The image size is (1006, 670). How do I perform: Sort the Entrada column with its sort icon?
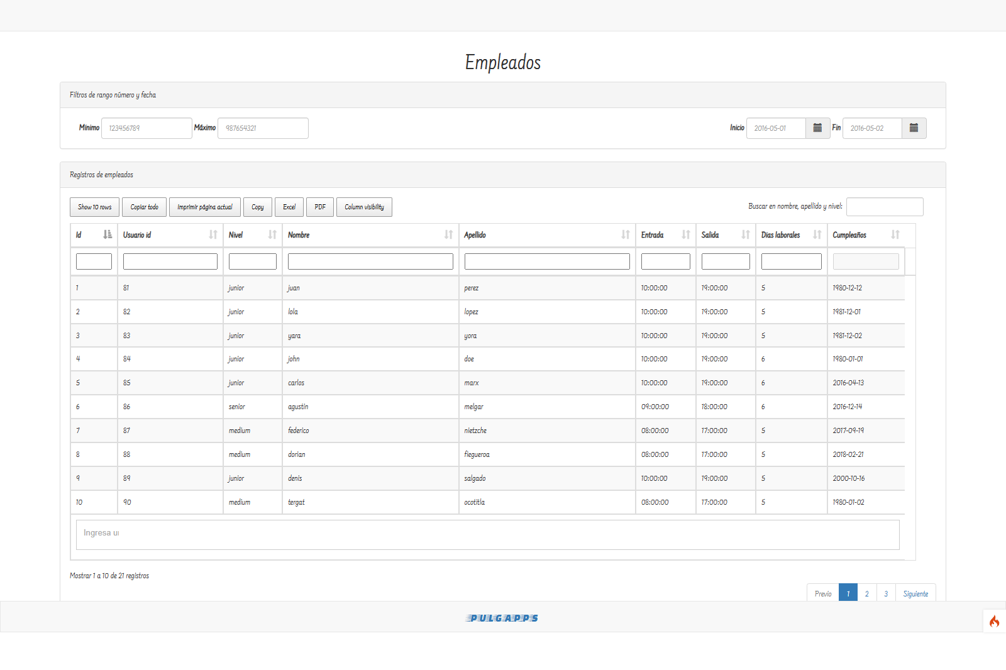tap(684, 235)
